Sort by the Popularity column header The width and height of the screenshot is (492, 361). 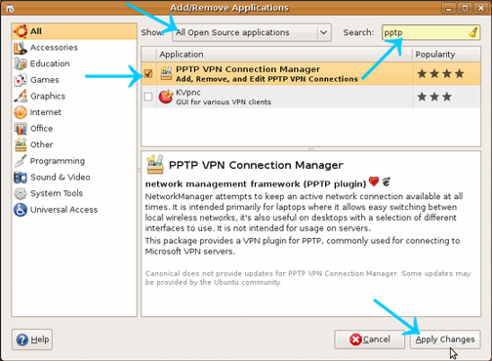pos(446,55)
